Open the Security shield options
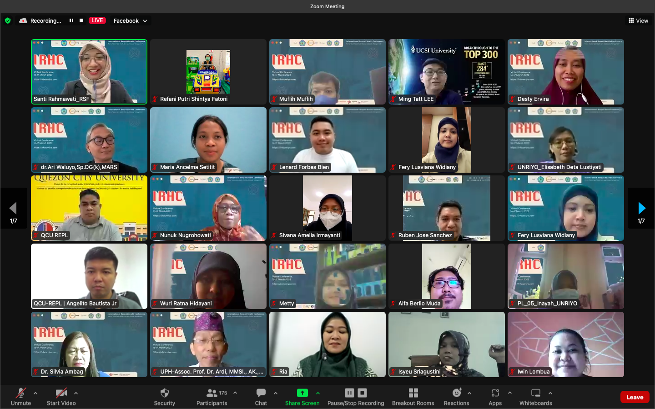The height and width of the screenshot is (409, 655). (164, 396)
